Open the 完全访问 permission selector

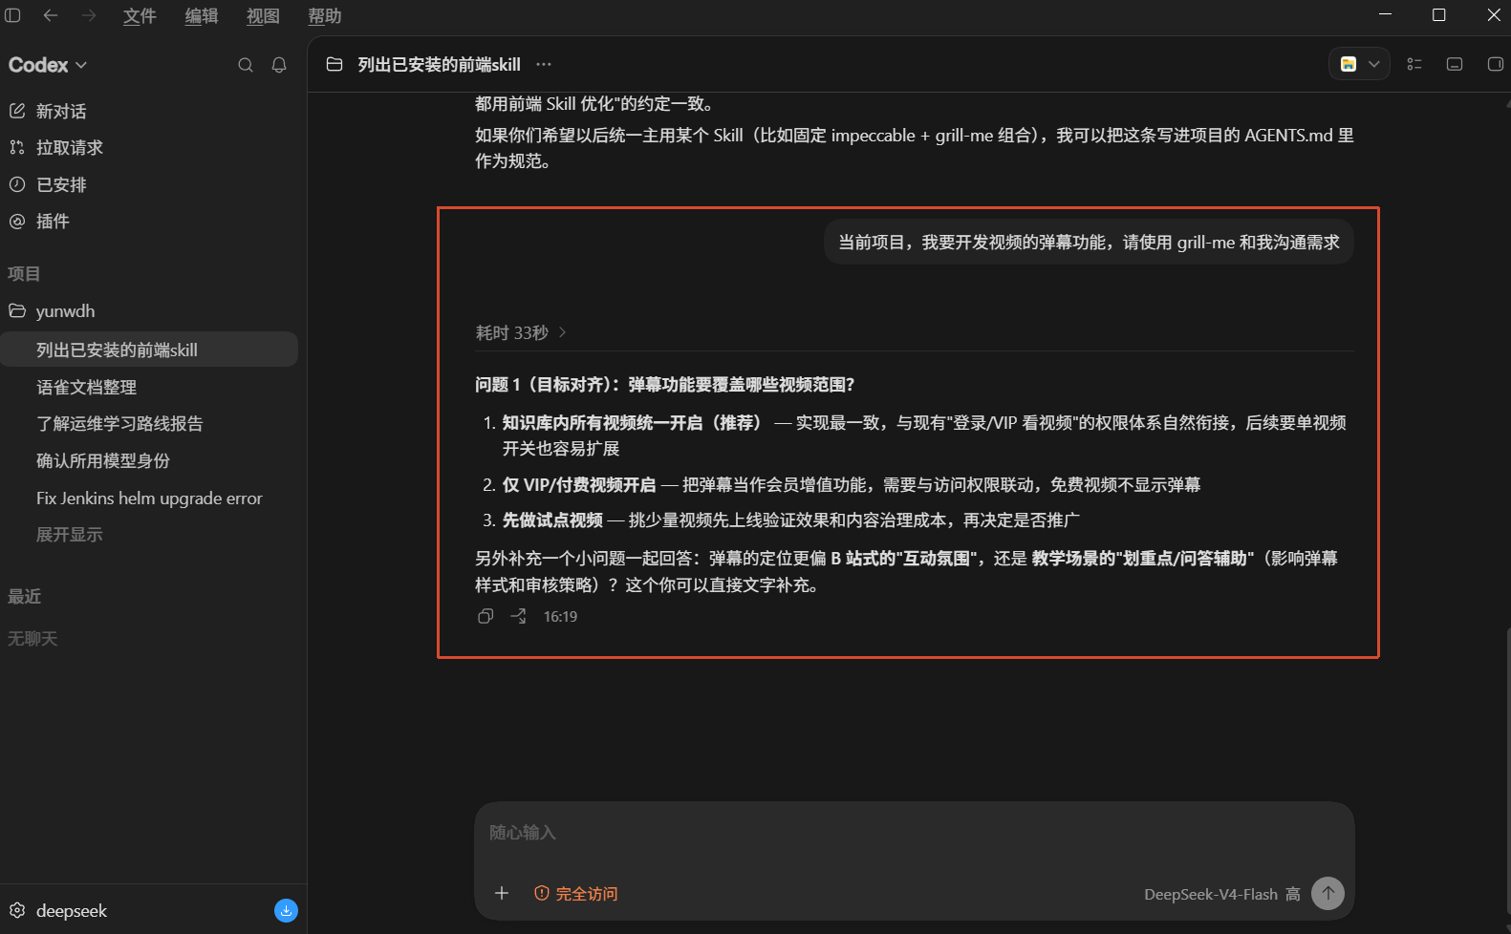click(x=576, y=894)
